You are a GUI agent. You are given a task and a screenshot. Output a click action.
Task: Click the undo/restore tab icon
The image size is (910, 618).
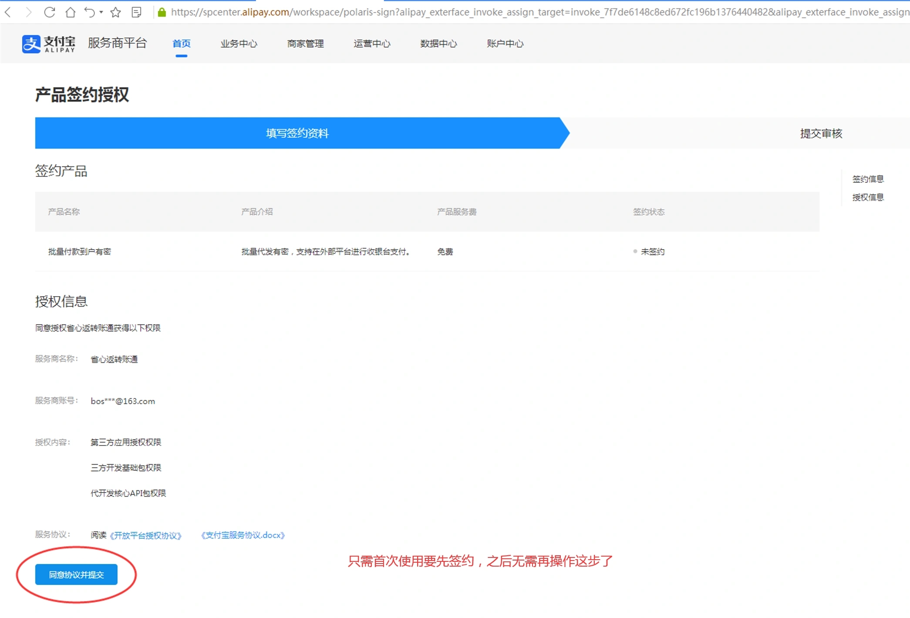tap(89, 12)
